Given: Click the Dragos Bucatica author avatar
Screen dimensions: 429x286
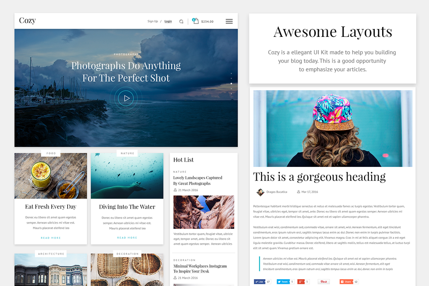Looking at the screenshot, I should coord(260,192).
